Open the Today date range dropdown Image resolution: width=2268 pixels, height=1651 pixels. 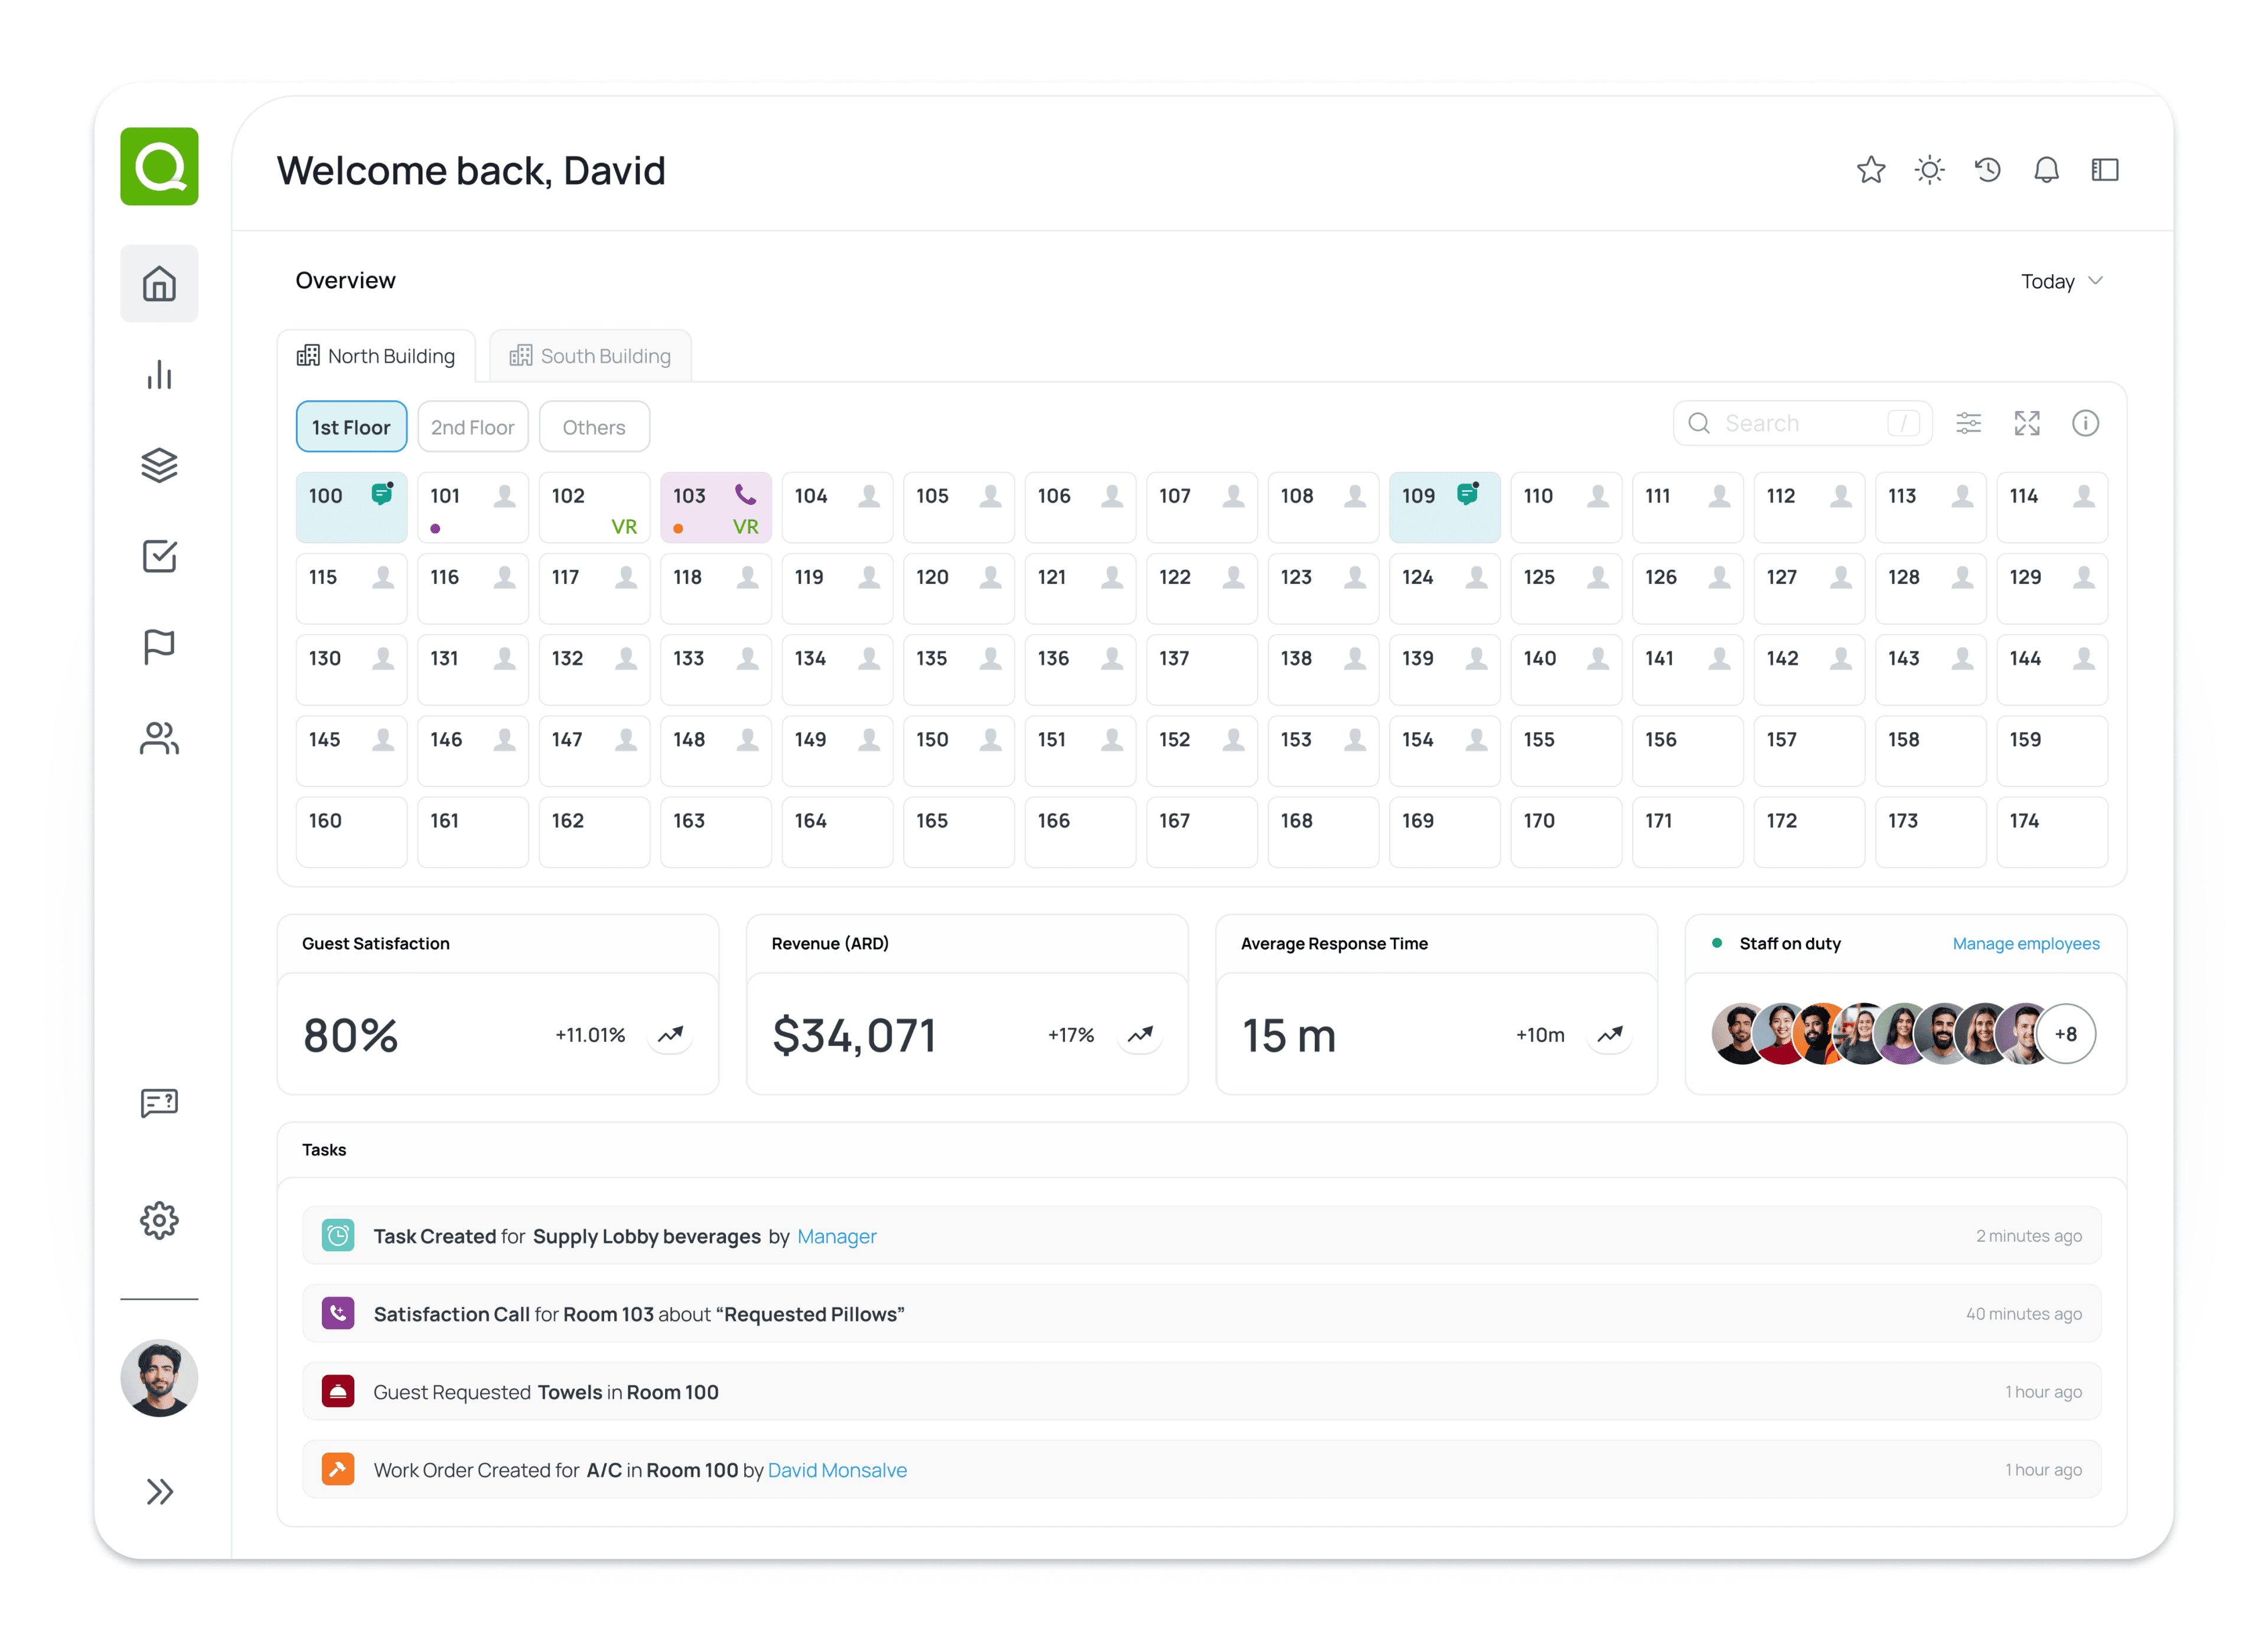pos(2061,281)
